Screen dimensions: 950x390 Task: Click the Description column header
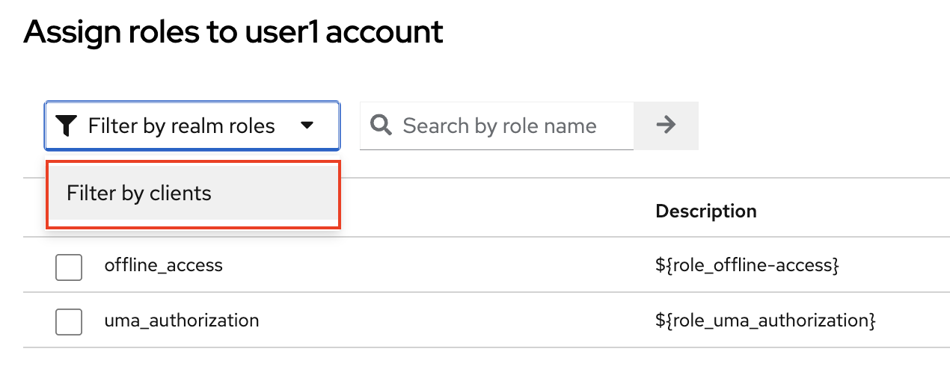click(x=706, y=211)
